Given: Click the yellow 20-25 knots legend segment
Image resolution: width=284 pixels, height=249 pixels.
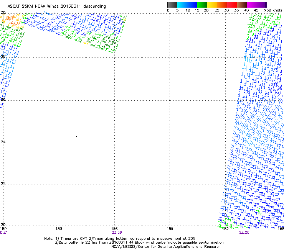Looking at the screenshot, I should click(212, 5).
